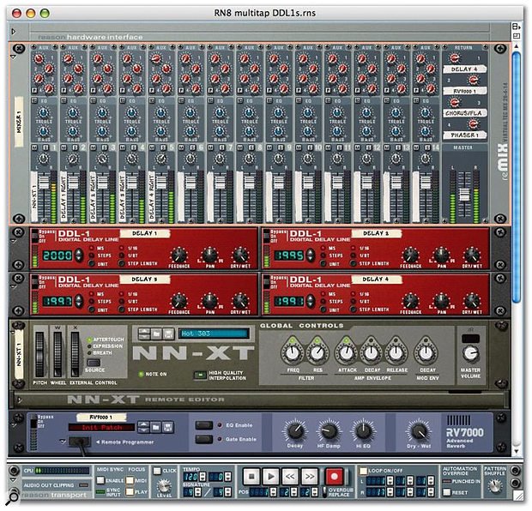Screen dimensions: 532x511
Task: Collapse the Delay 1 device fold arrow
Action: [14, 242]
